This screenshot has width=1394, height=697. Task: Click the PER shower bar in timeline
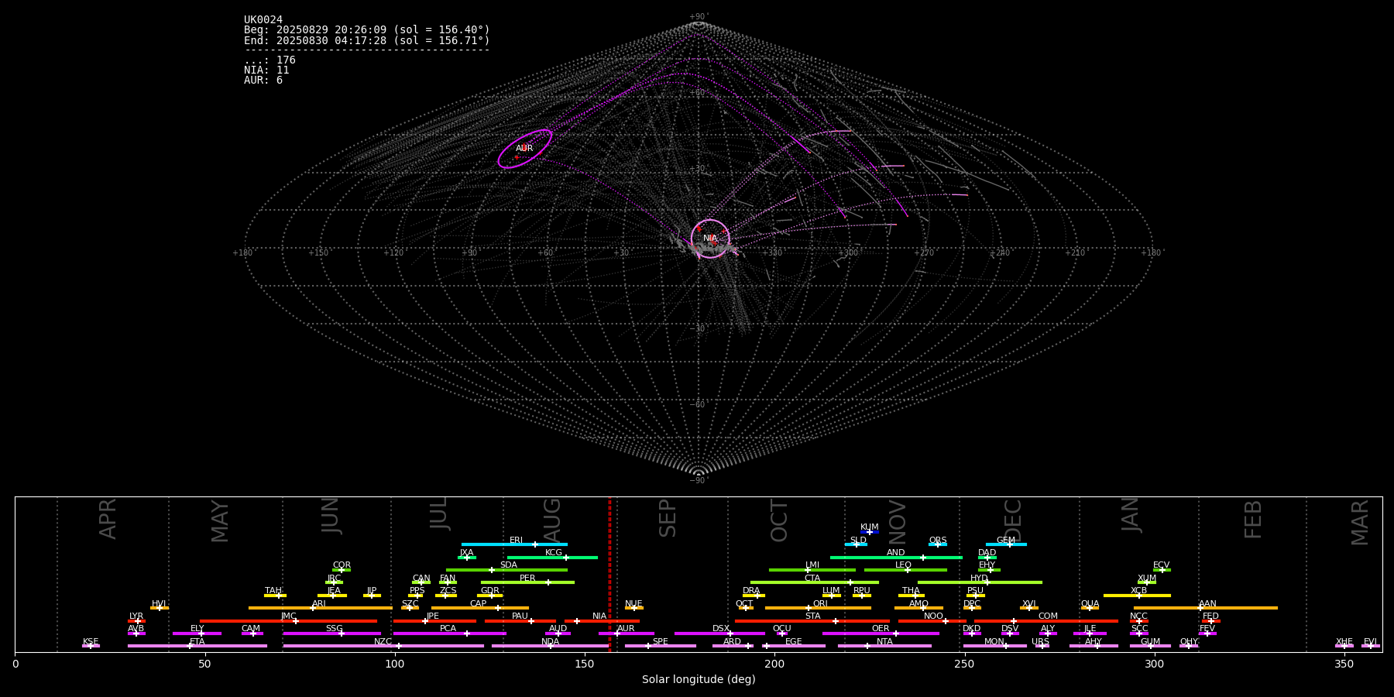pyautogui.click(x=527, y=582)
